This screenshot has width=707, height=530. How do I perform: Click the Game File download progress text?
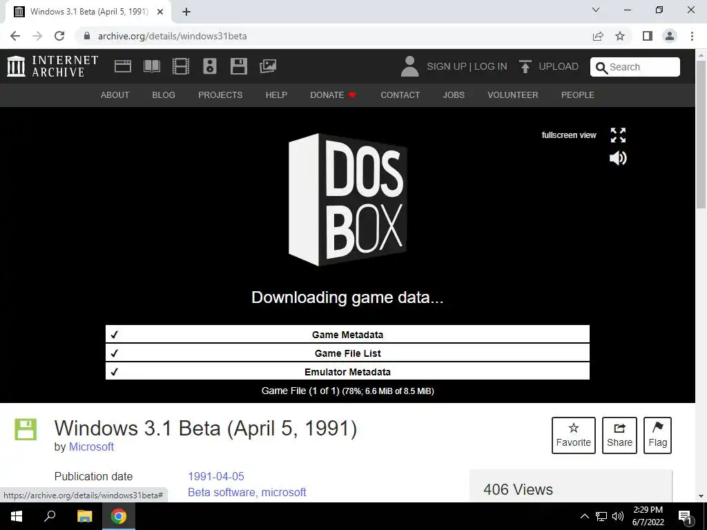coord(348,391)
